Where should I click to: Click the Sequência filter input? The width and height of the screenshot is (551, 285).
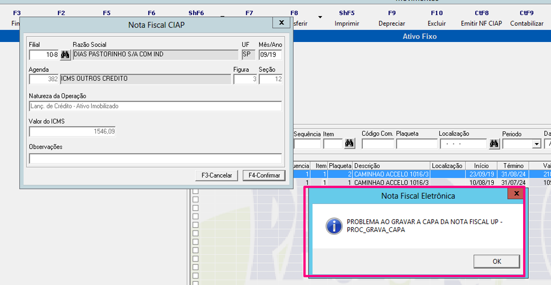[x=307, y=144]
